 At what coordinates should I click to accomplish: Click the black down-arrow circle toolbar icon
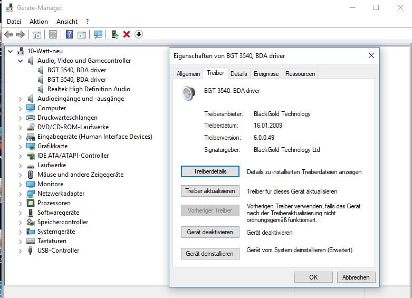coord(139,34)
